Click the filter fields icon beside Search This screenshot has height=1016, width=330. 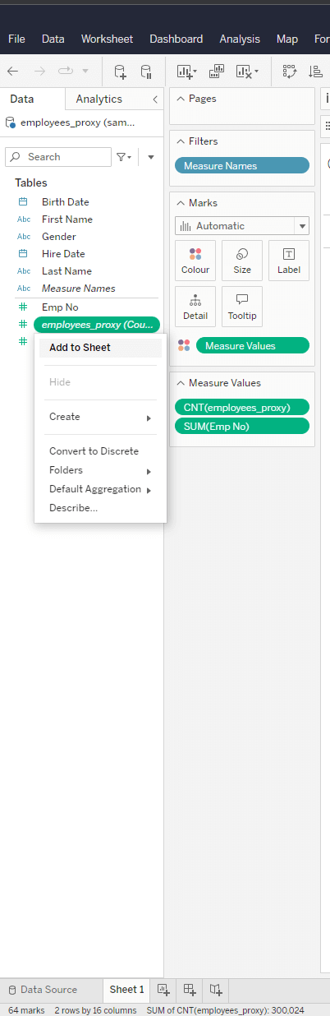click(121, 157)
